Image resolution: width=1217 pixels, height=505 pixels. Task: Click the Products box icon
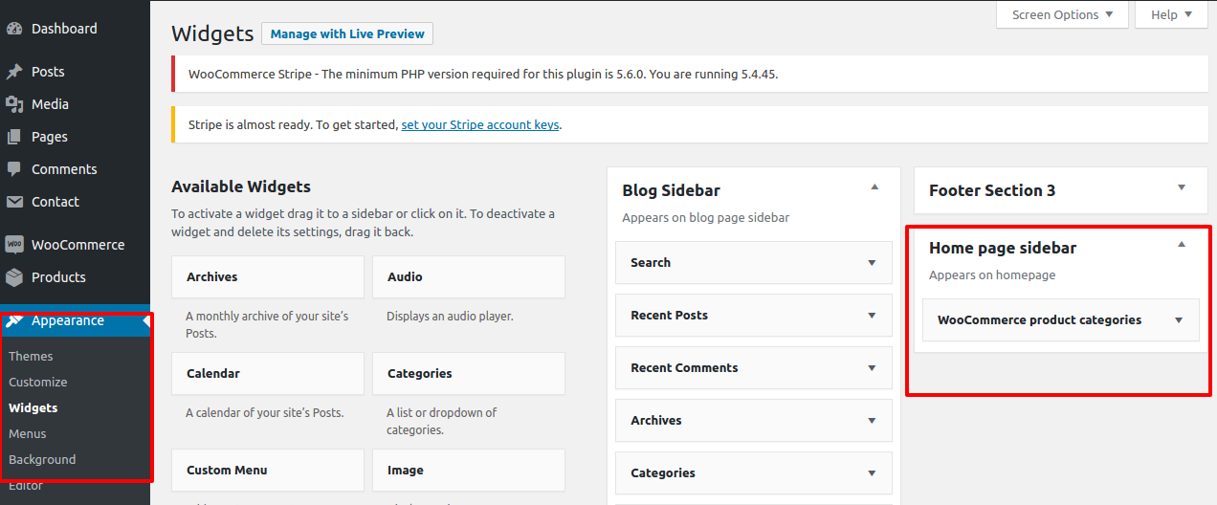pyautogui.click(x=14, y=277)
